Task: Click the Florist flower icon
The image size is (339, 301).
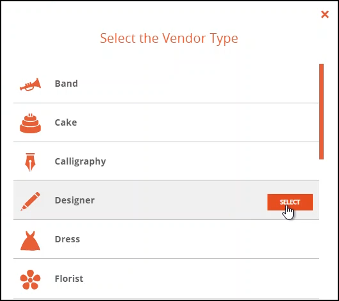Action: pos(30,279)
